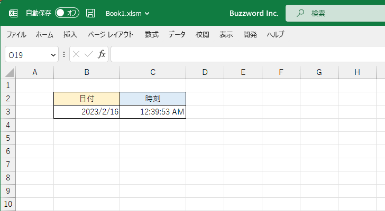Click the 時刻 header cell
This screenshot has width=385, height=211.
153,99
